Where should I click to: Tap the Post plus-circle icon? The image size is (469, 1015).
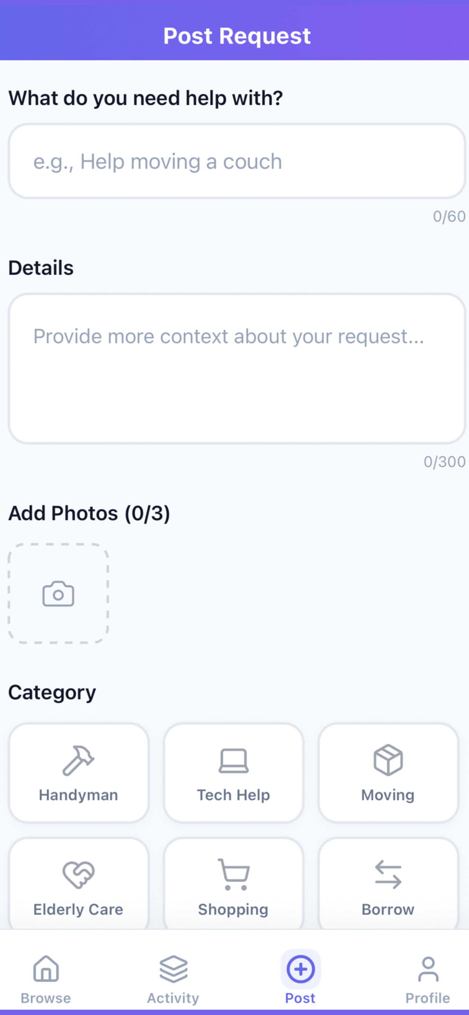tap(300, 969)
